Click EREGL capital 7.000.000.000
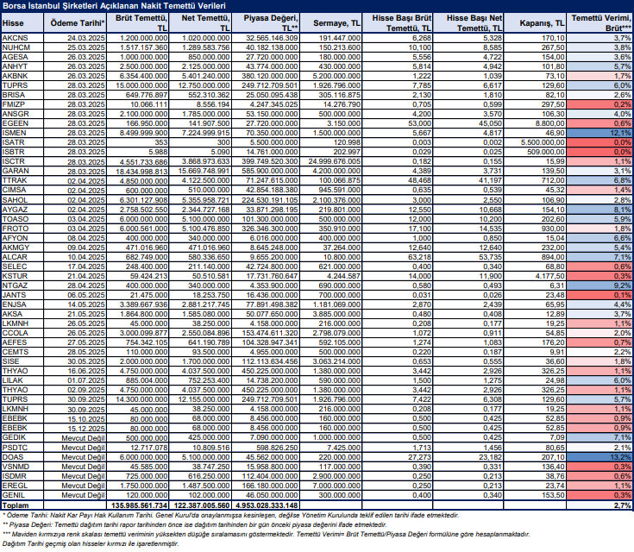 [331, 486]
